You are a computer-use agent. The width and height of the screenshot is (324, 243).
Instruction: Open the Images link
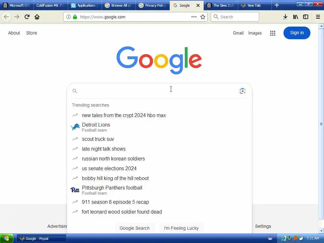click(x=255, y=33)
